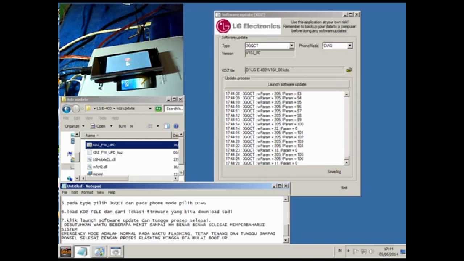Click the LG Electronics logo
Viewport: 464px width, 261px height.
(248, 26)
